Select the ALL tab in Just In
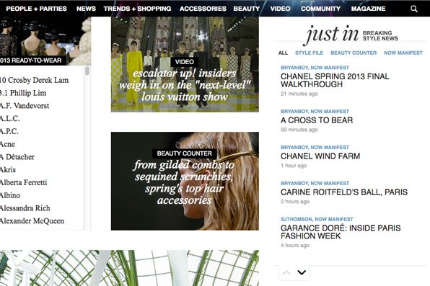The height and width of the screenshot is (286, 430). (x=283, y=53)
